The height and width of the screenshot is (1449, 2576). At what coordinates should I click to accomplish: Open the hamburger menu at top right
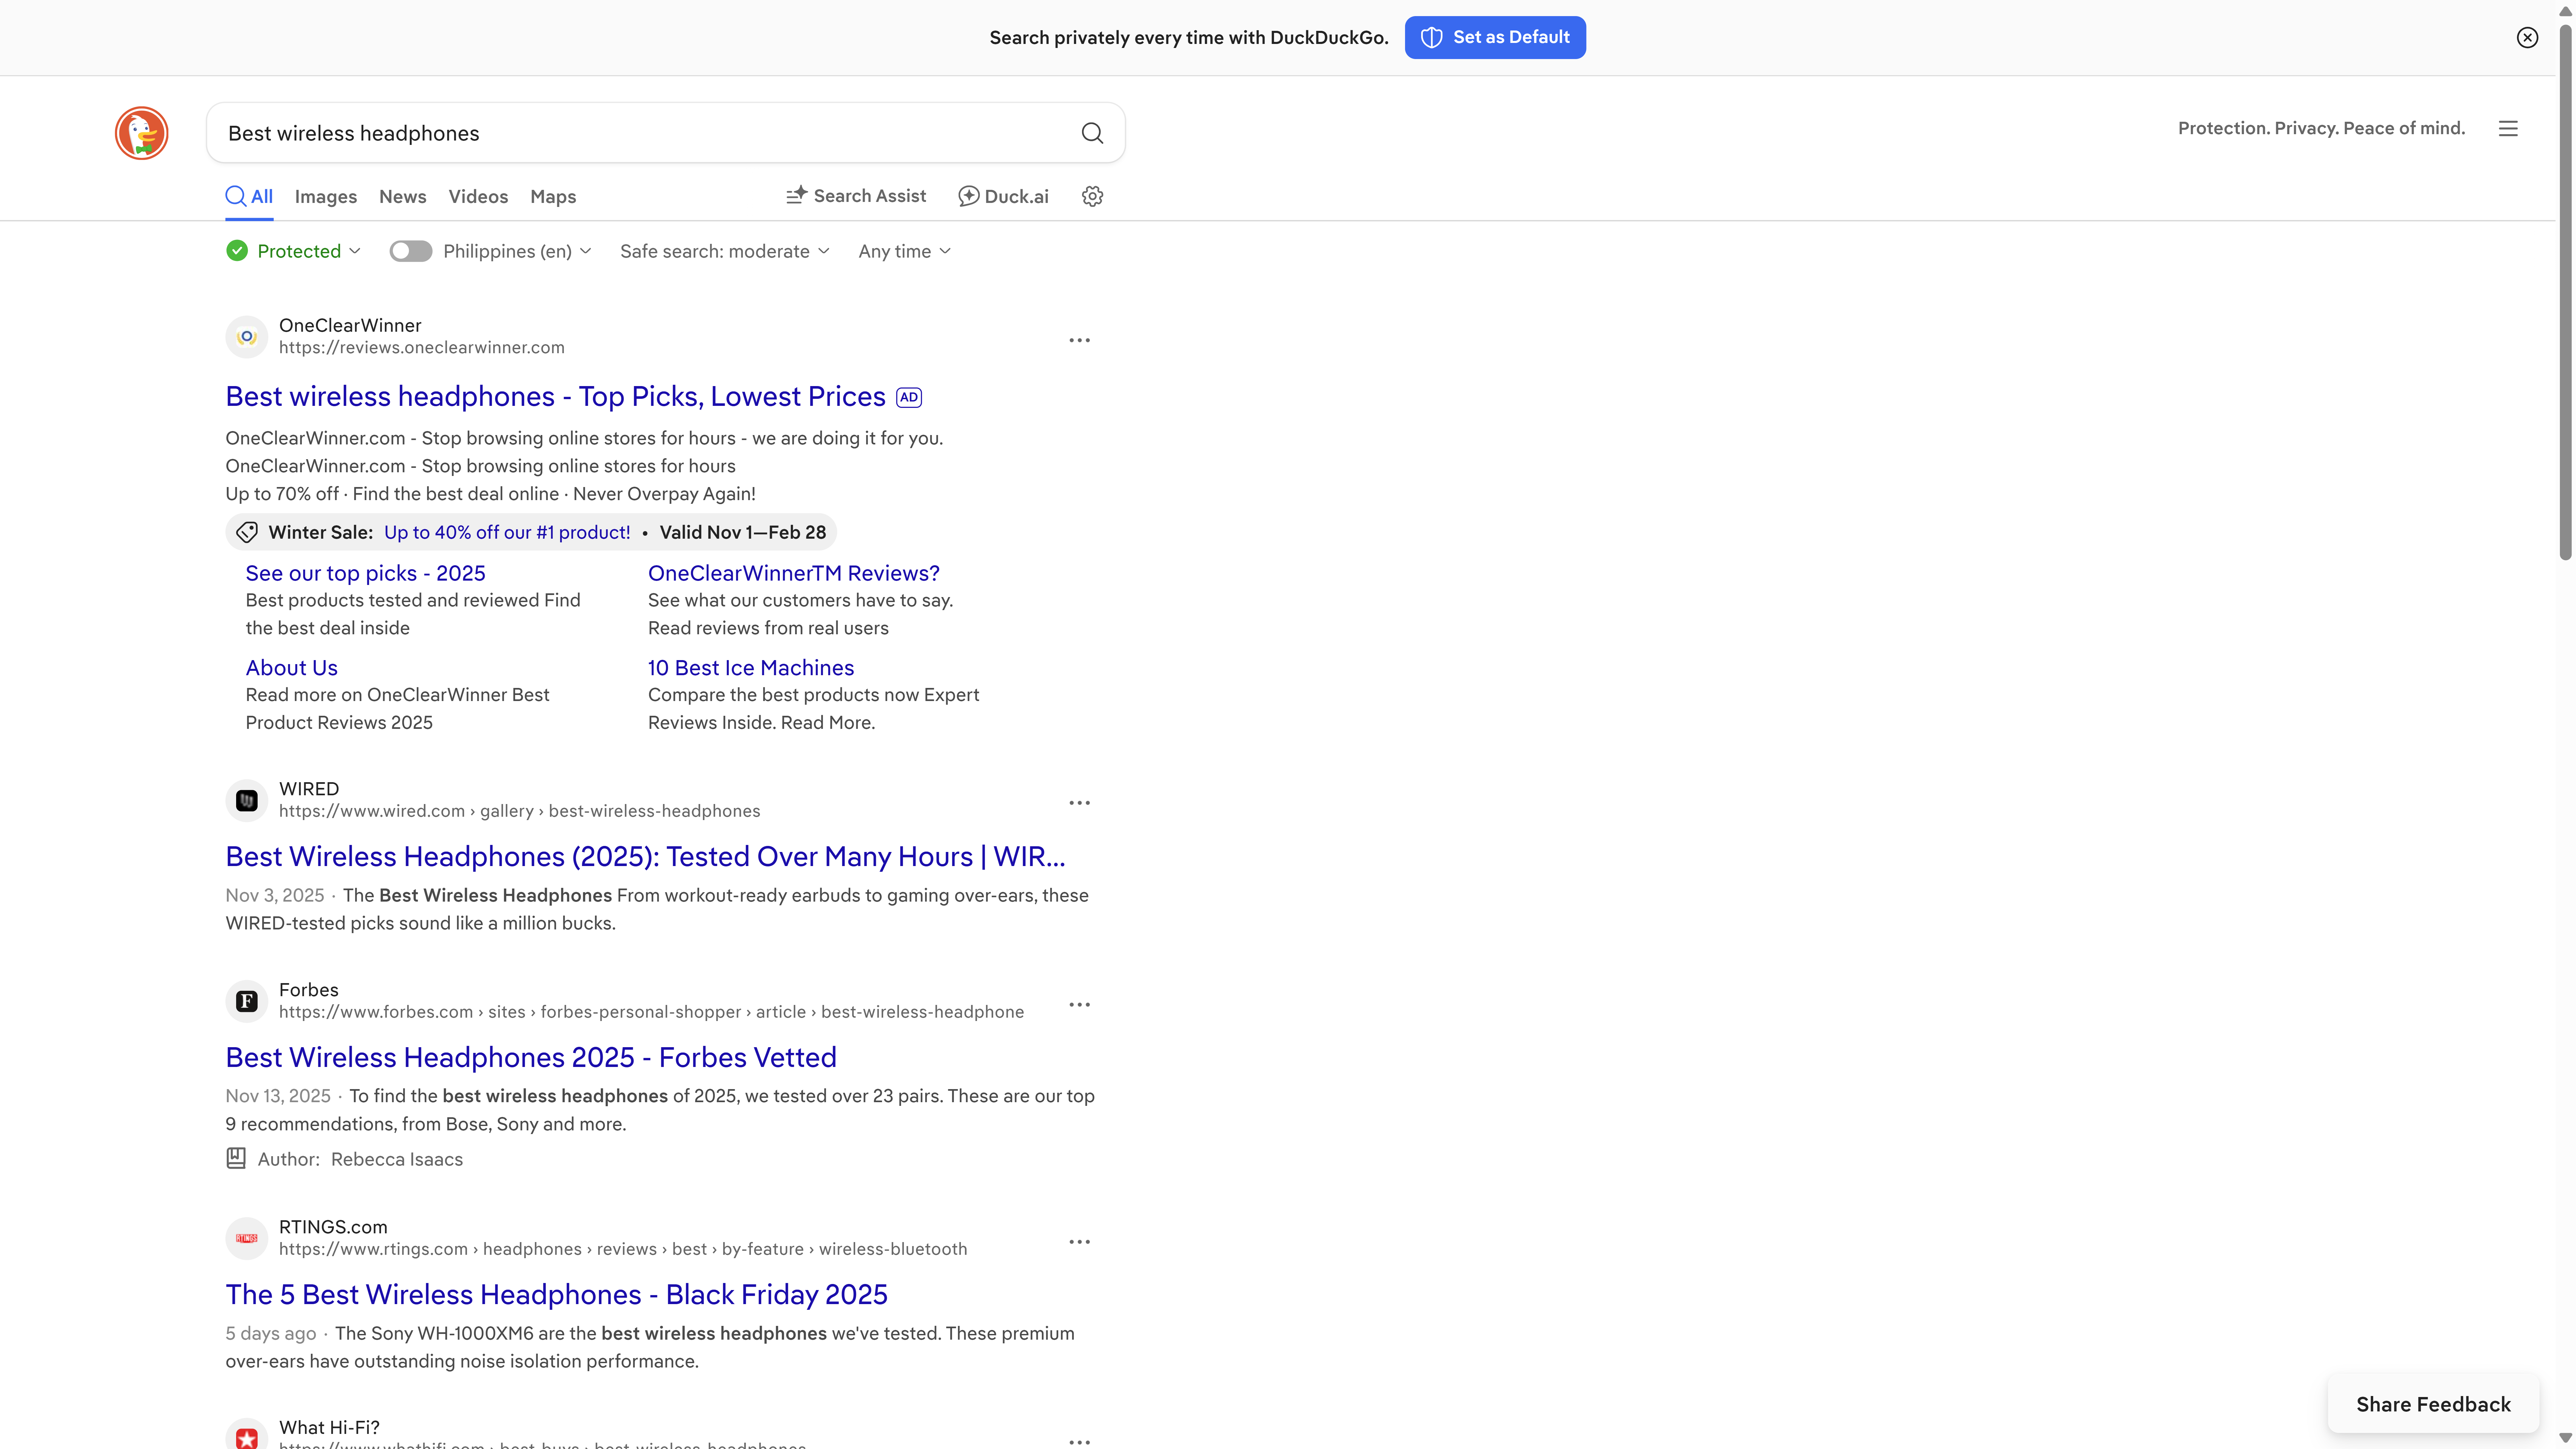[x=2508, y=128]
